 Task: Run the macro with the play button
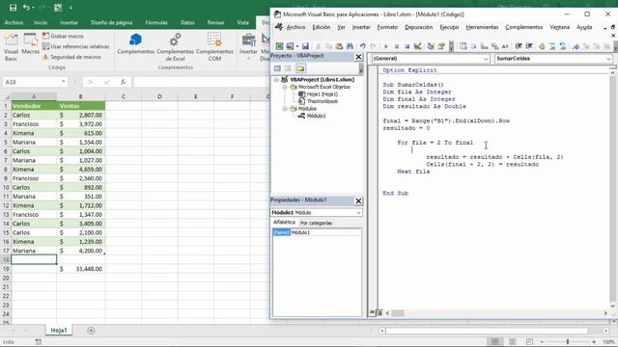(x=386, y=46)
